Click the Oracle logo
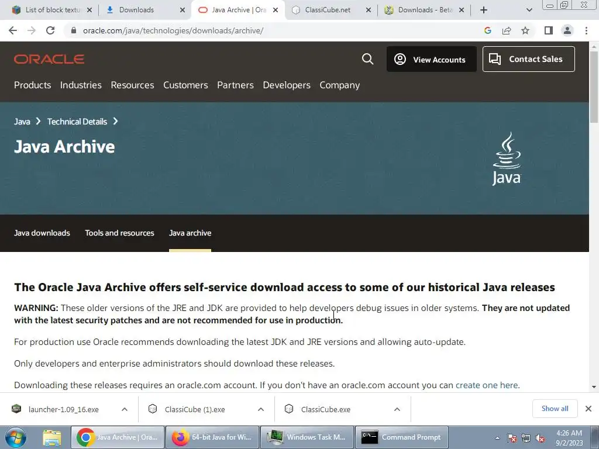 49,59
